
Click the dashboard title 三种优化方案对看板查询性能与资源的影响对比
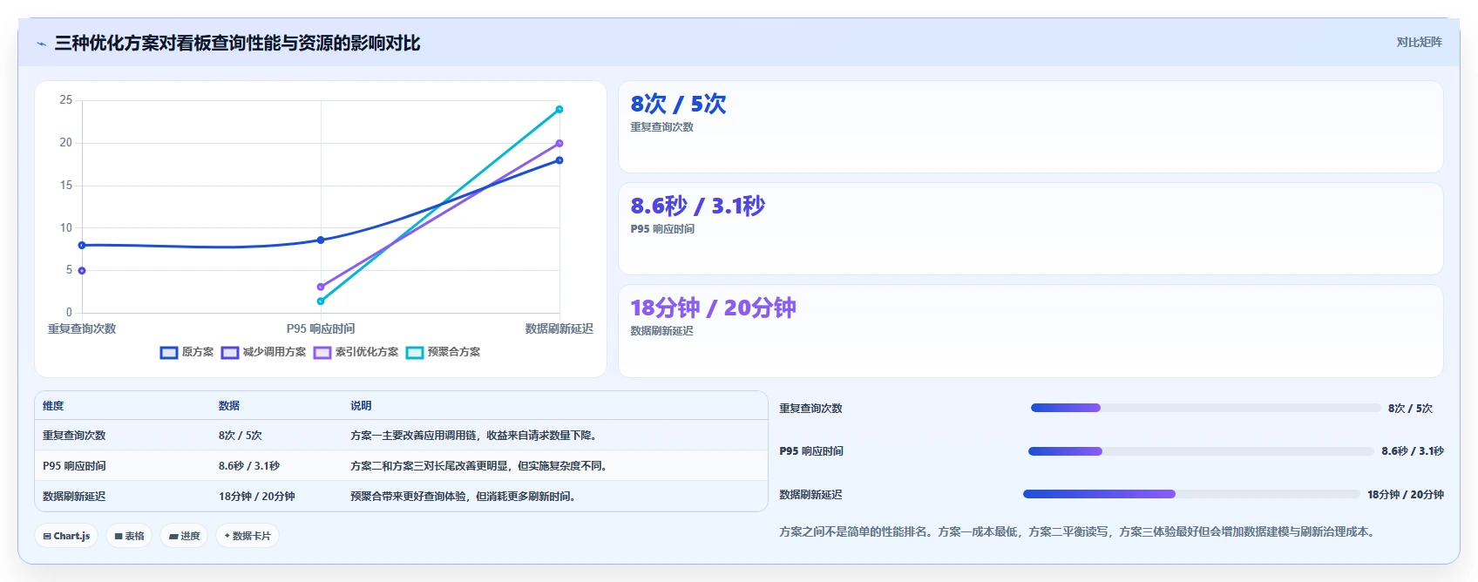coord(237,43)
